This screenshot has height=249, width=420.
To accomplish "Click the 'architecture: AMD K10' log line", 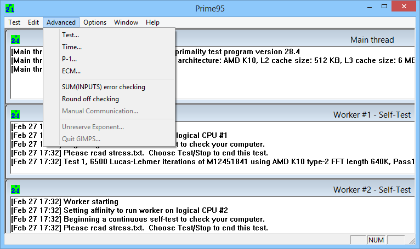I will [x=296, y=60].
